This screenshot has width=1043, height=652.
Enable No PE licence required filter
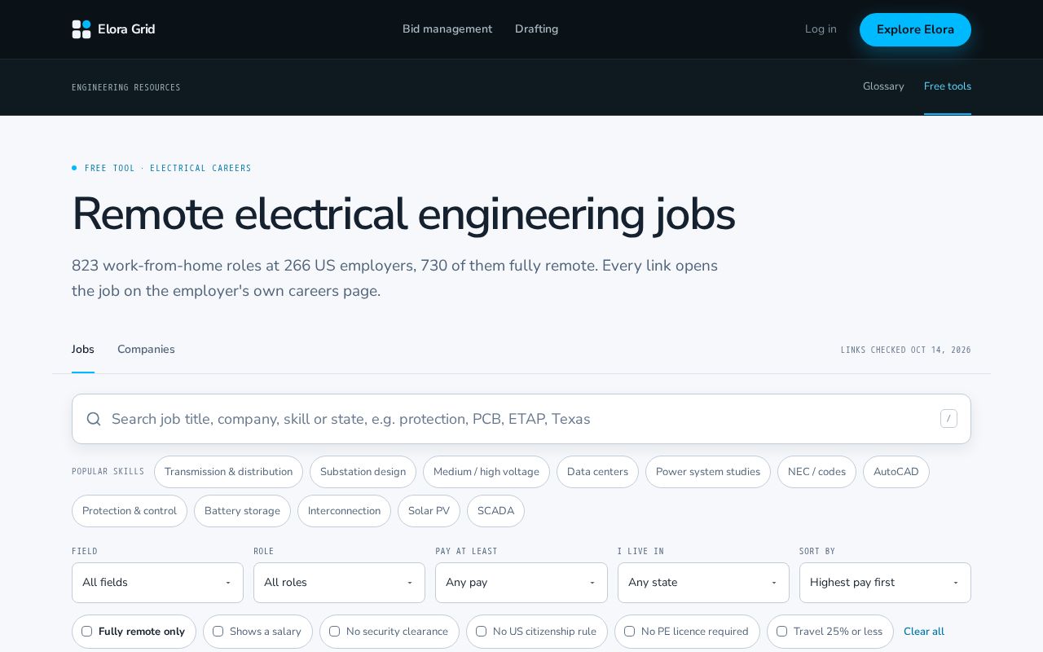[629, 632]
